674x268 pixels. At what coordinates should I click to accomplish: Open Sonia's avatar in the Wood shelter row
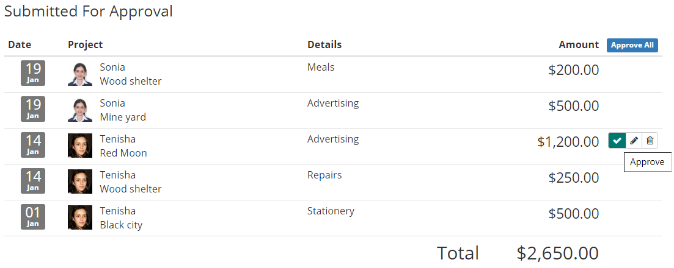click(80, 74)
